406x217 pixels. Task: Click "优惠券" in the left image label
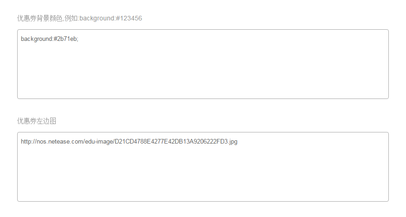(27, 121)
